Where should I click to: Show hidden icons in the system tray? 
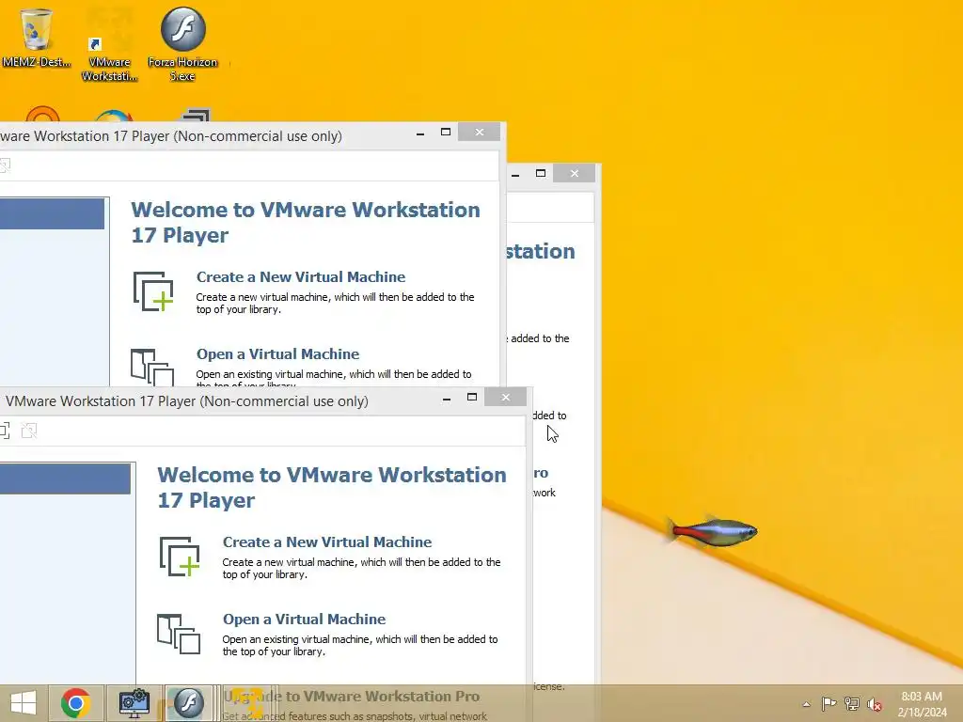point(806,704)
